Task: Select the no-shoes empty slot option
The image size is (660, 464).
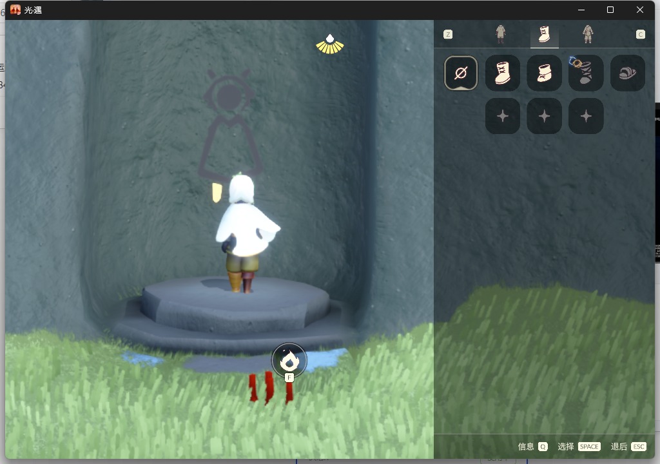Action: (461, 73)
